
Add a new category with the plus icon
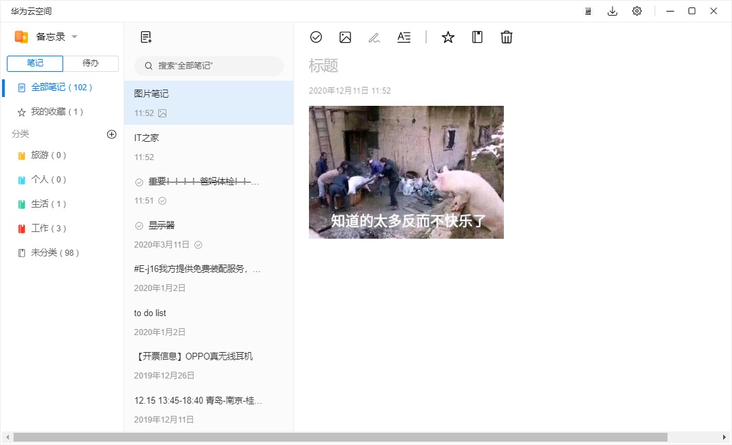tap(111, 134)
